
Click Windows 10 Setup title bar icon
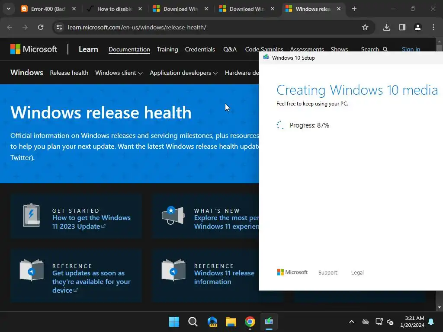[x=266, y=57]
